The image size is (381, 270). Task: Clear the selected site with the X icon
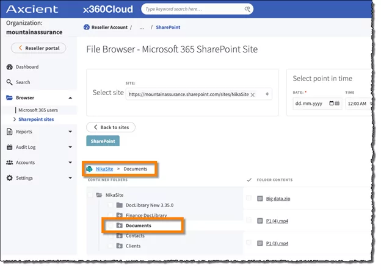click(x=253, y=94)
